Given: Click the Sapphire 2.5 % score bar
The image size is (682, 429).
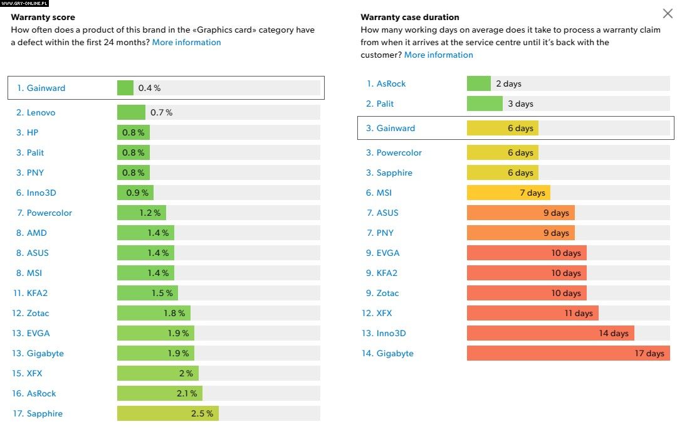Looking at the screenshot, I should 167,414.
